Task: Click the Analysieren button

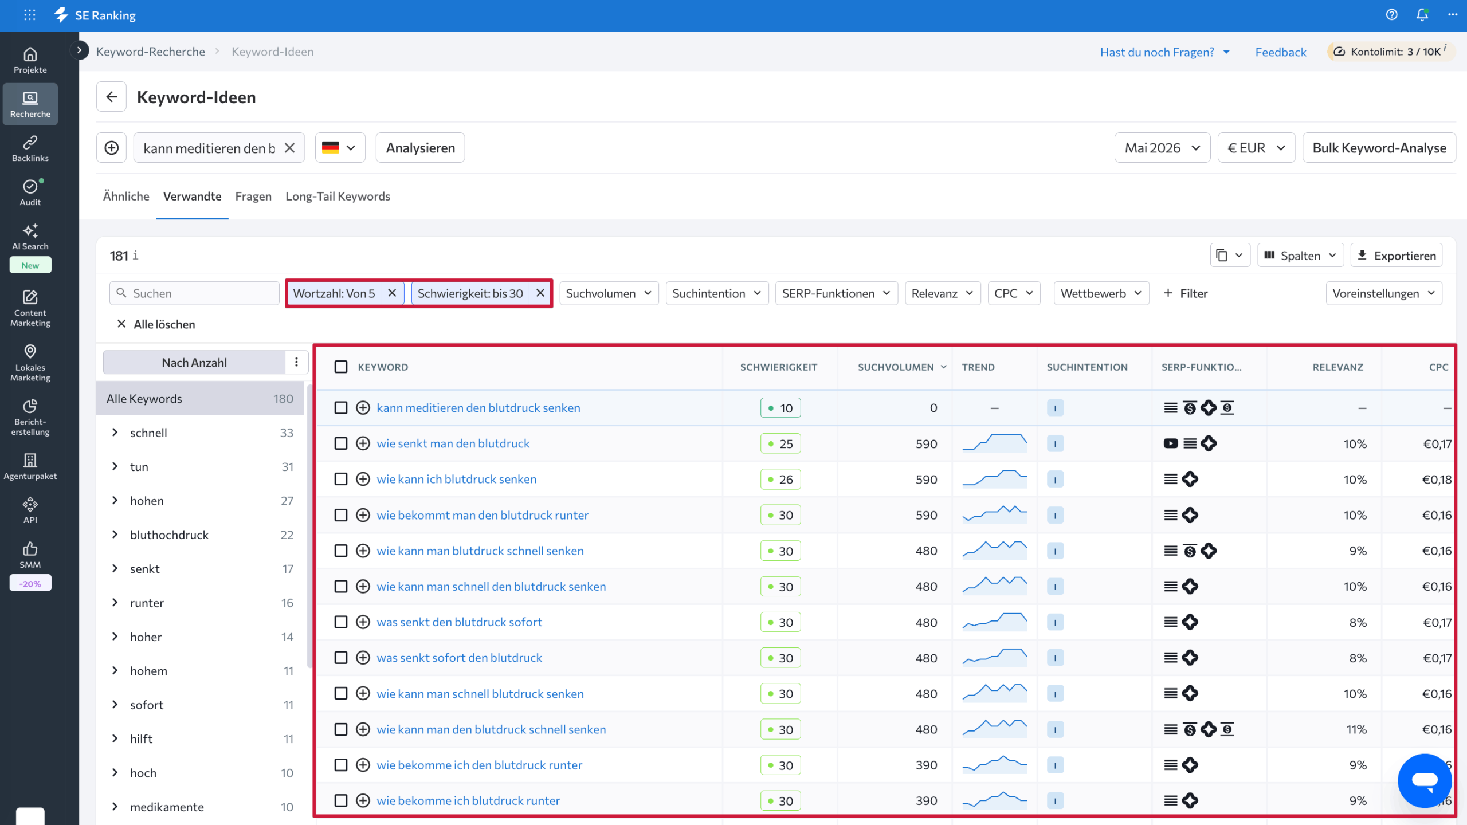Action: [x=420, y=148]
